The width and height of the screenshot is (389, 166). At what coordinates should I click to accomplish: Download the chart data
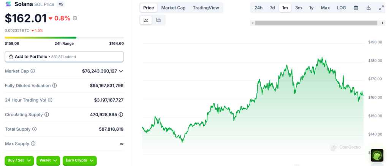coord(368,8)
